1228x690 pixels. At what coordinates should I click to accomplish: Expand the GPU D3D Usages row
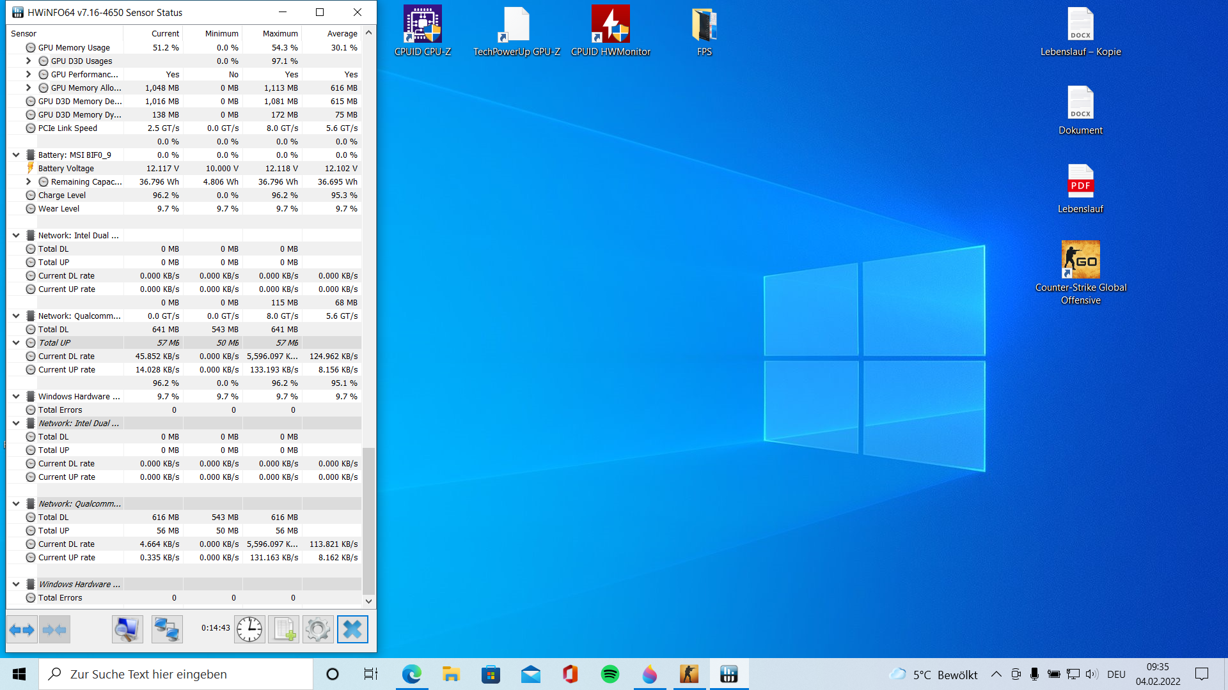click(28, 61)
